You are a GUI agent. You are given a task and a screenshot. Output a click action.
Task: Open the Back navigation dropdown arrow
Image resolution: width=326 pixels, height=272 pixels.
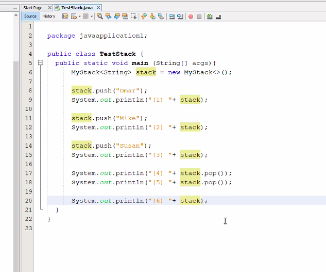(80, 17)
